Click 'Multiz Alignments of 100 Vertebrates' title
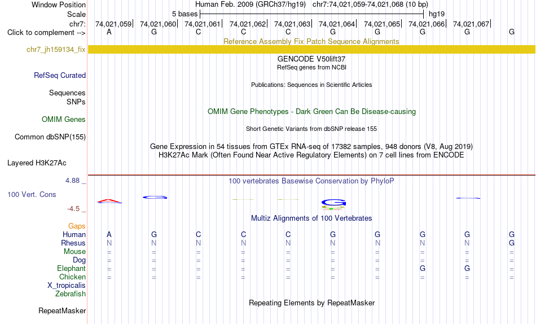536x324 pixels. coord(311,218)
